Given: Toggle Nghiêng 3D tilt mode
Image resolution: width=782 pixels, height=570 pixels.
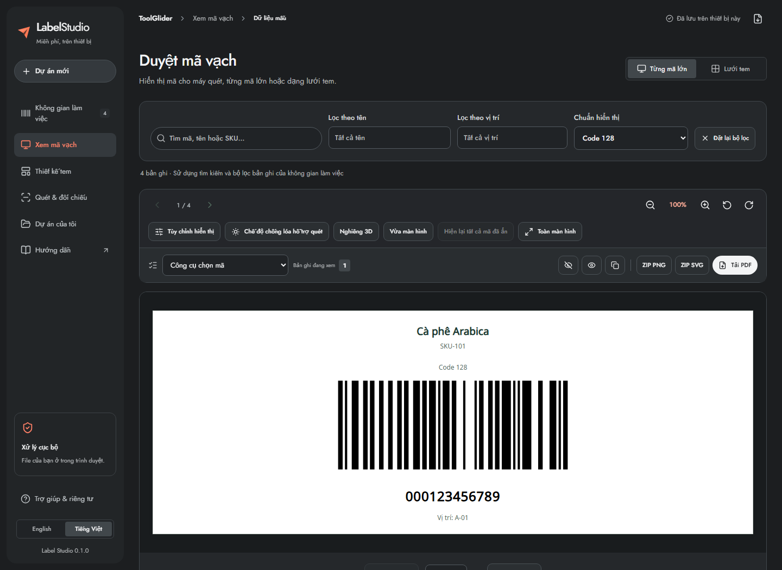Looking at the screenshot, I should coord(356,232).
